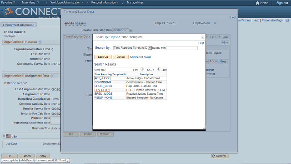Delete row with the minus icon

227,42
